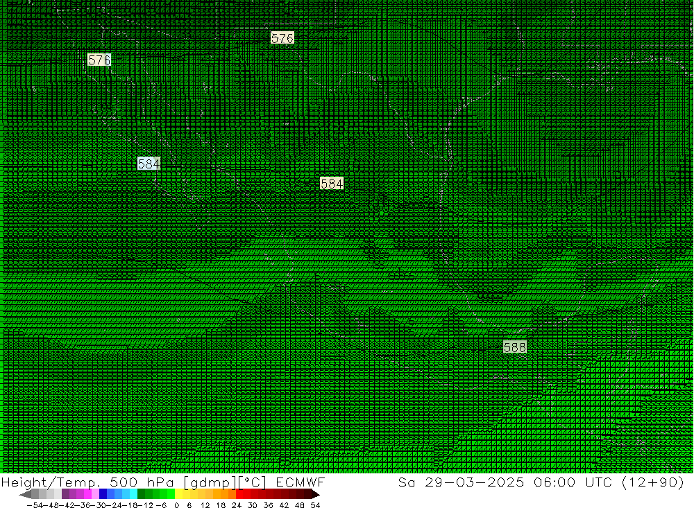Click the 588 contour label
The image size is (694, 508).
[x=515, y=347]
